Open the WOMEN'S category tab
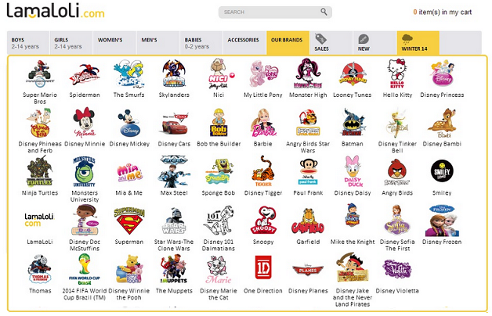The width and height of the screenshot is (492, 316). point(115,43)
